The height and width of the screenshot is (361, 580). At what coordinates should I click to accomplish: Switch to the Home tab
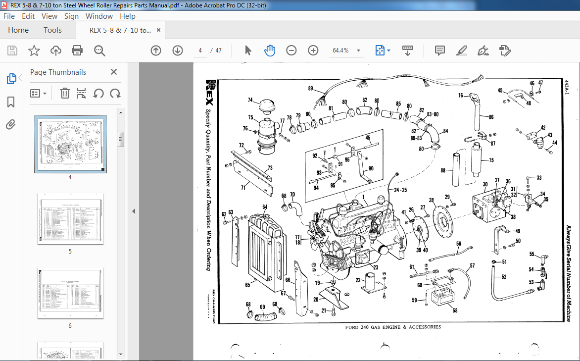18,30
